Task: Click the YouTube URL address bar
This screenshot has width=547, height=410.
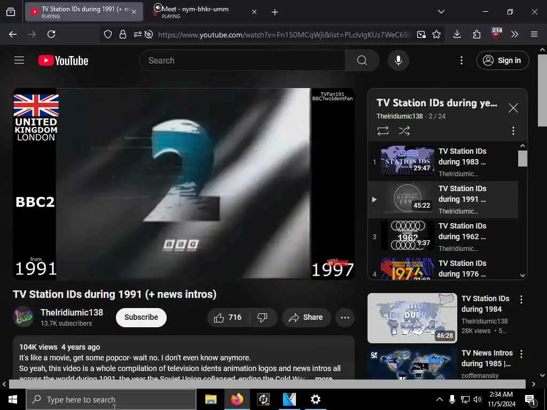Action: (x=284, y=35)
